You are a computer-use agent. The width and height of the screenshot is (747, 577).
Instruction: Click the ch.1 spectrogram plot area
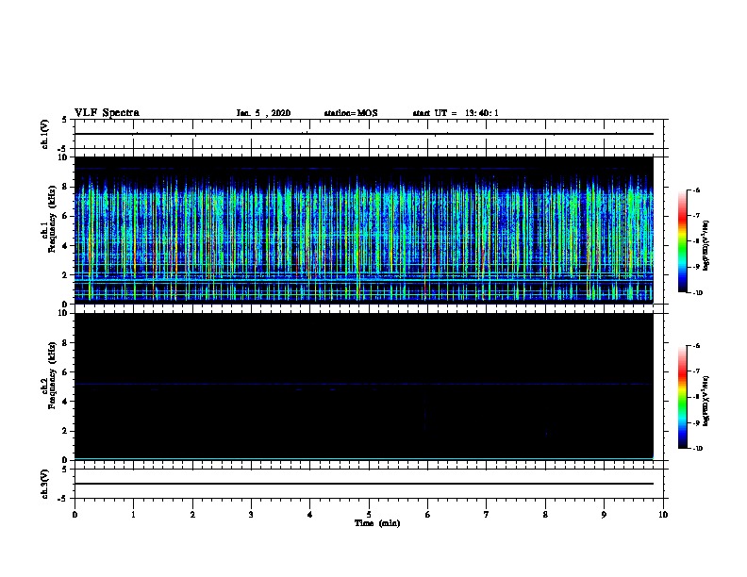[364, 230]
